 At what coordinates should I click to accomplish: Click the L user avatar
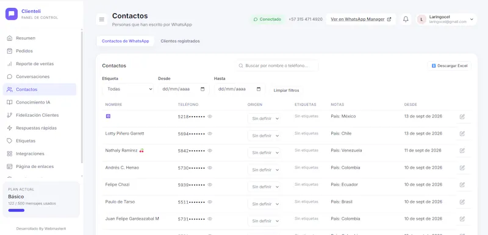click(x=422, y=19)
